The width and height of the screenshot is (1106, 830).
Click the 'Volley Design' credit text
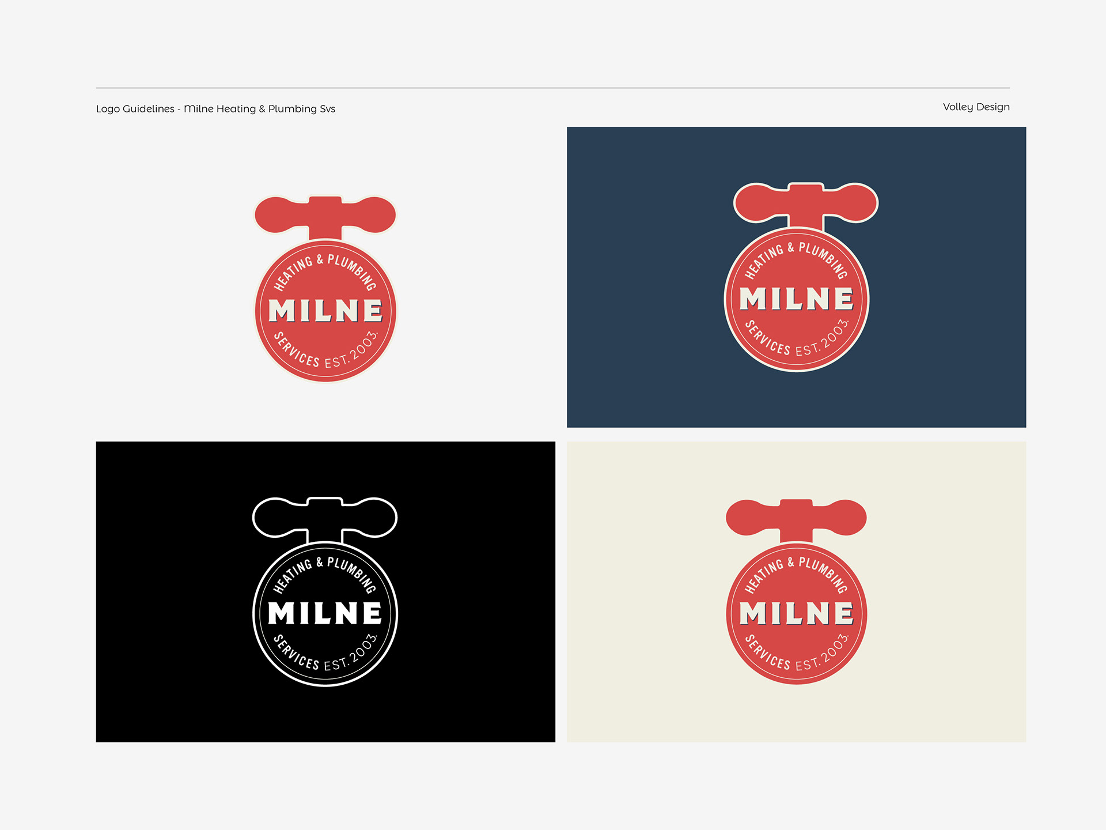[x=976, y=107]
